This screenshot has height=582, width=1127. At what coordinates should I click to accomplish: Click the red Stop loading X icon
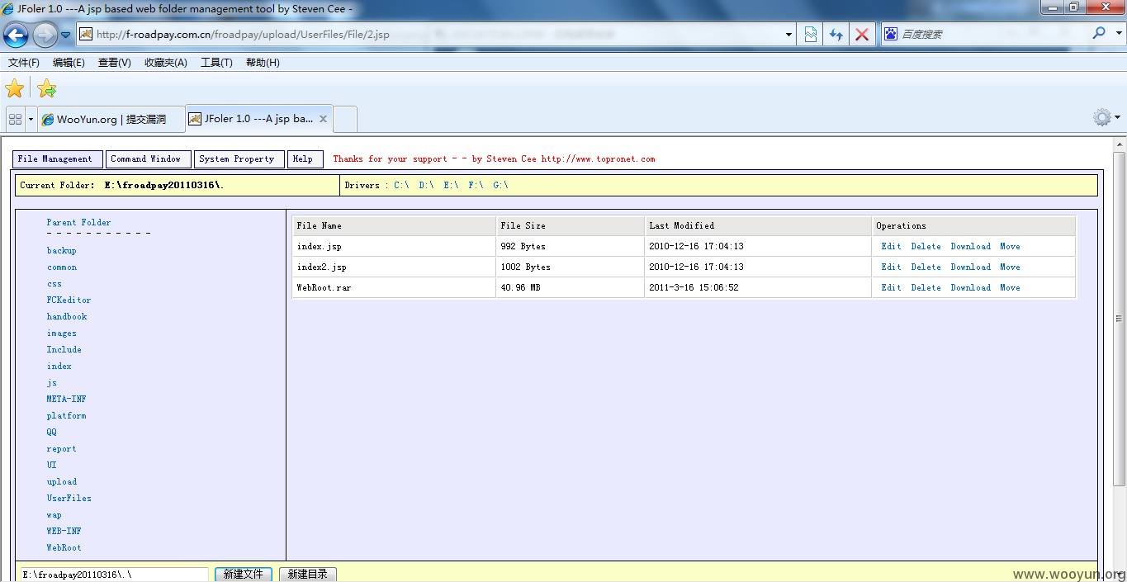coord(862,35)
